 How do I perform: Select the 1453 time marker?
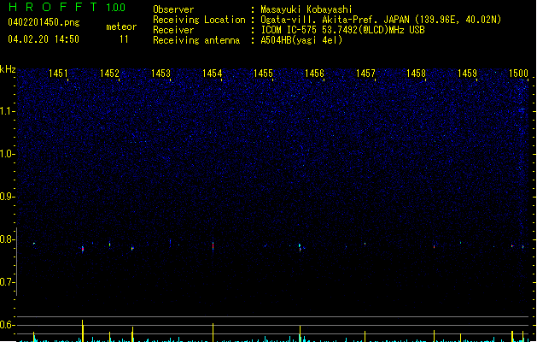pos(161,74)
